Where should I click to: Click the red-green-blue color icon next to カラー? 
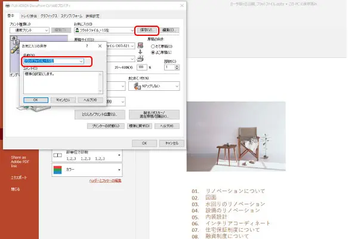click(x=57, y=170)
